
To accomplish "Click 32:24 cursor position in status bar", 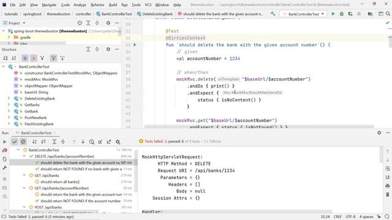I will [325, 217].
